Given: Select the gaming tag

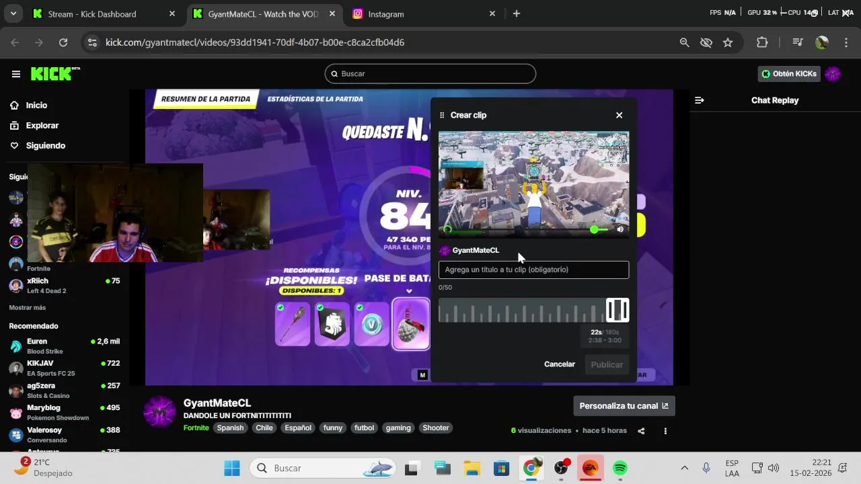Looking at the screenshot, I should click(398, 428).
